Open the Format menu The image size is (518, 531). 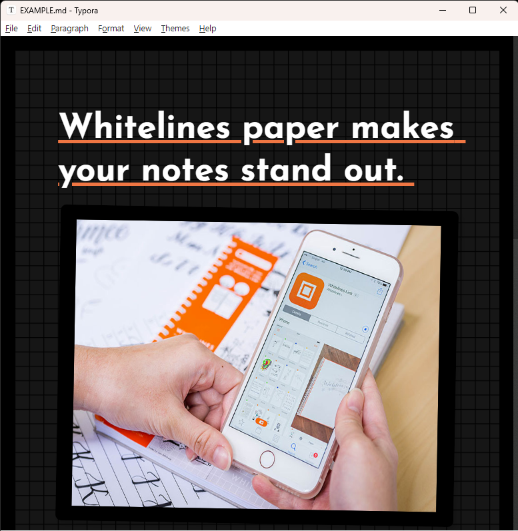[x=111, y=29]
